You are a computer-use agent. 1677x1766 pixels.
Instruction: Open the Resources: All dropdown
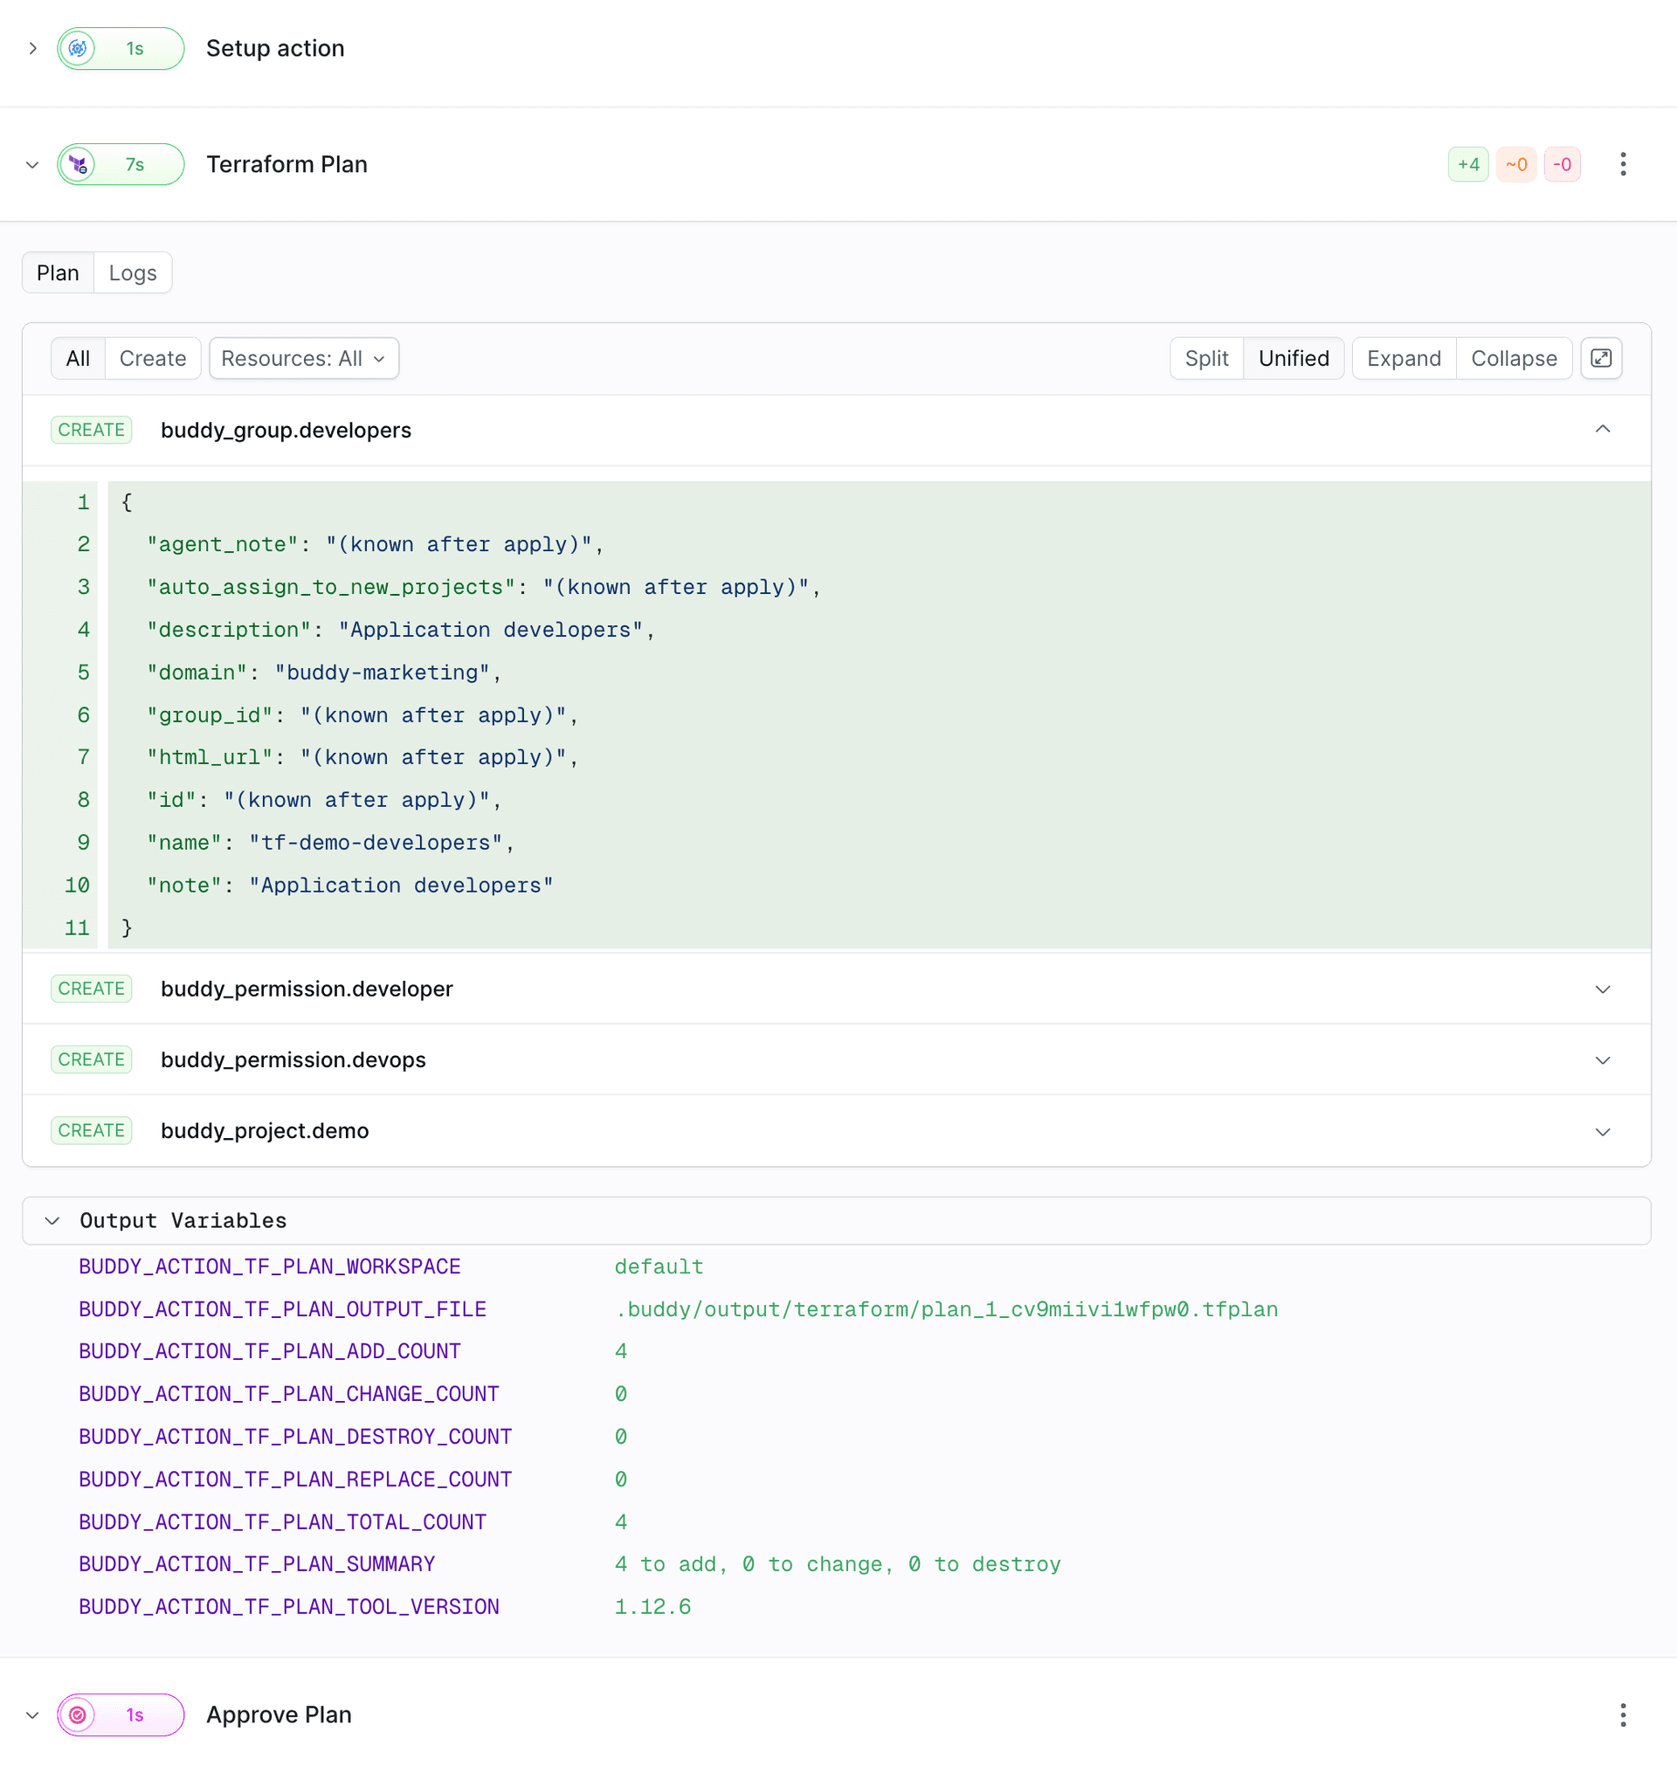pos(304,358)
